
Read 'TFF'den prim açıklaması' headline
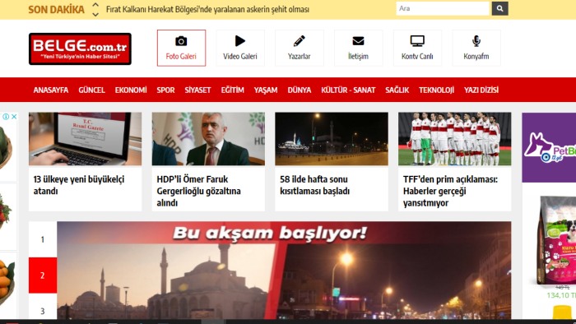[450, 191]
